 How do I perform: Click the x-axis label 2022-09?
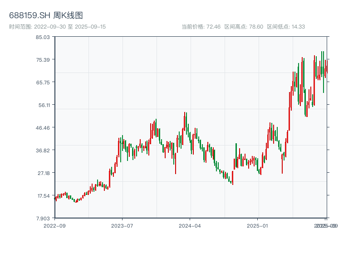point(54,226)
